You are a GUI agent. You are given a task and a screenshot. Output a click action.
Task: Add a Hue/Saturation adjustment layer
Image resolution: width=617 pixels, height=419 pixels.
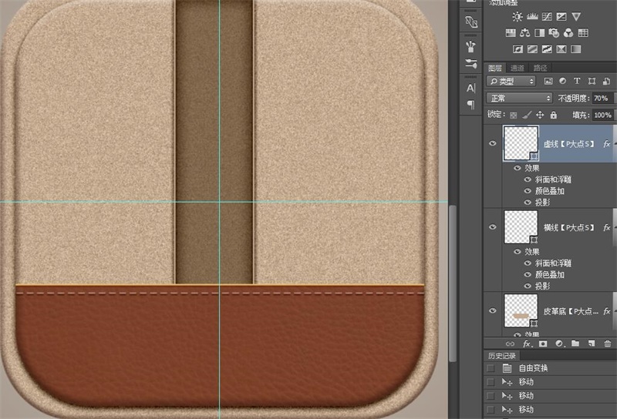click(511, 33)
